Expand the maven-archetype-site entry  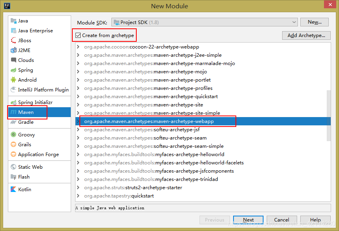tap(78, 105)
